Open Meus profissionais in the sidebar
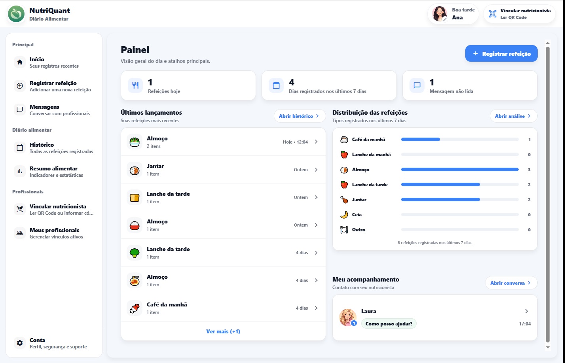565x363 pixels. click(54, 233)
